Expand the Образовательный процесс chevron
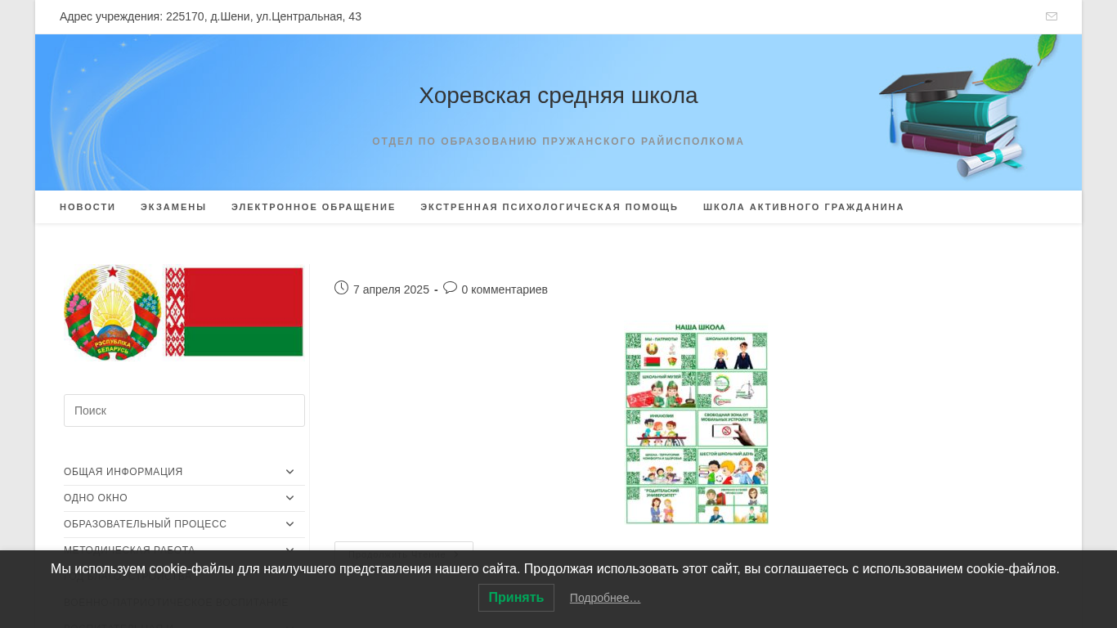The height and width of the screenshot is (628, 1117). (x=289, y=524)
